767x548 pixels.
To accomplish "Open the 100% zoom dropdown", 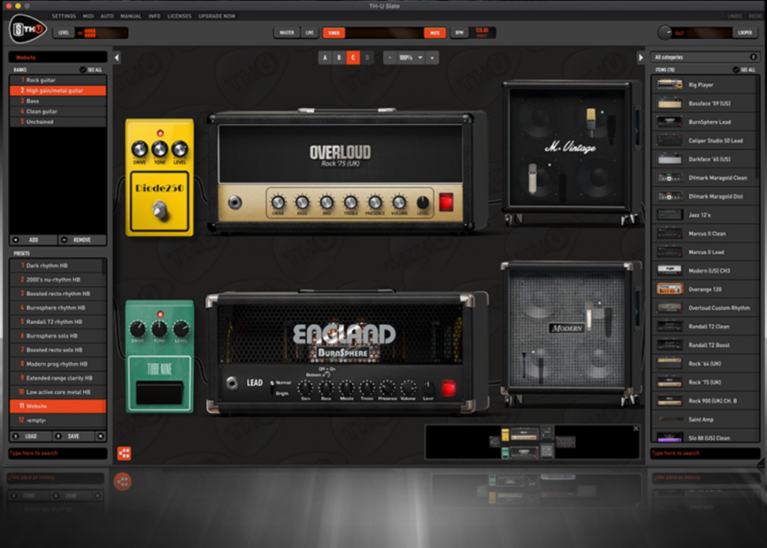I will 410,58.
